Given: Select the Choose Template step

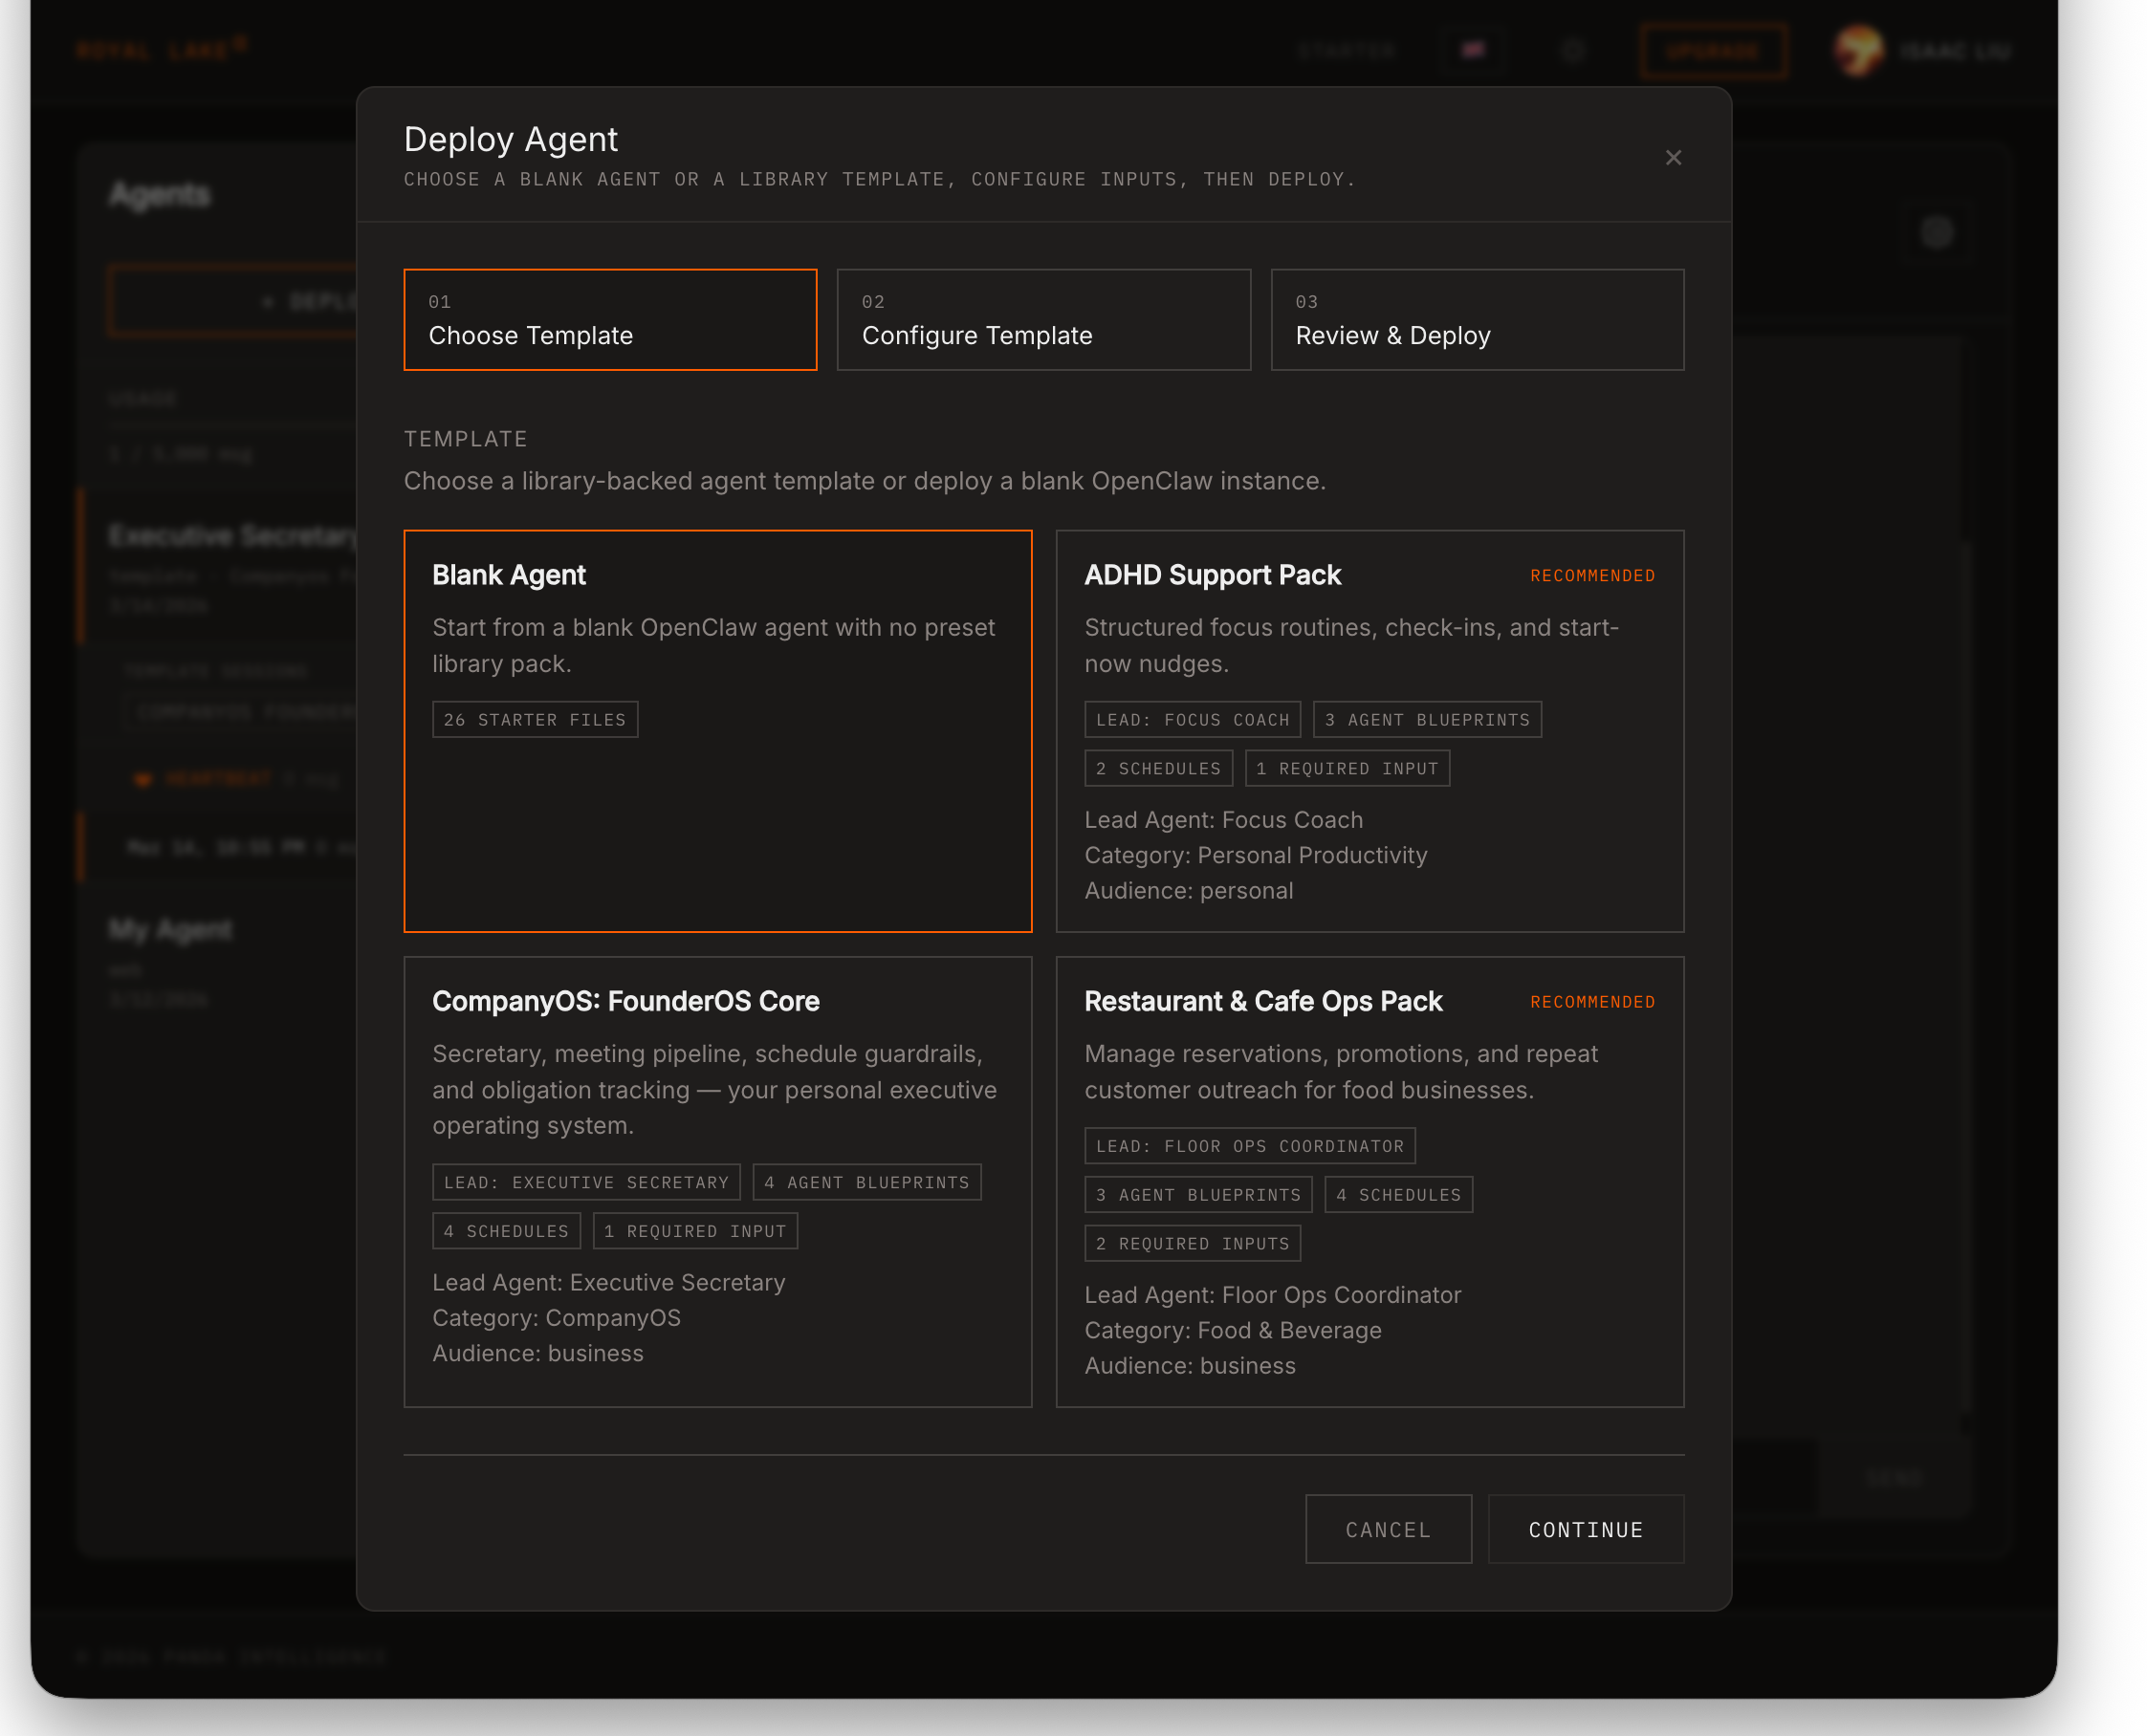Looking at the screenshot, I should [x=609, y=319].
